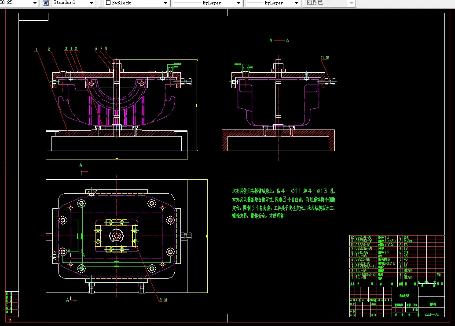455x326 pixels.
Task: Select GB5783-86 in parts list row 11
Action: (x=364, y=241)
